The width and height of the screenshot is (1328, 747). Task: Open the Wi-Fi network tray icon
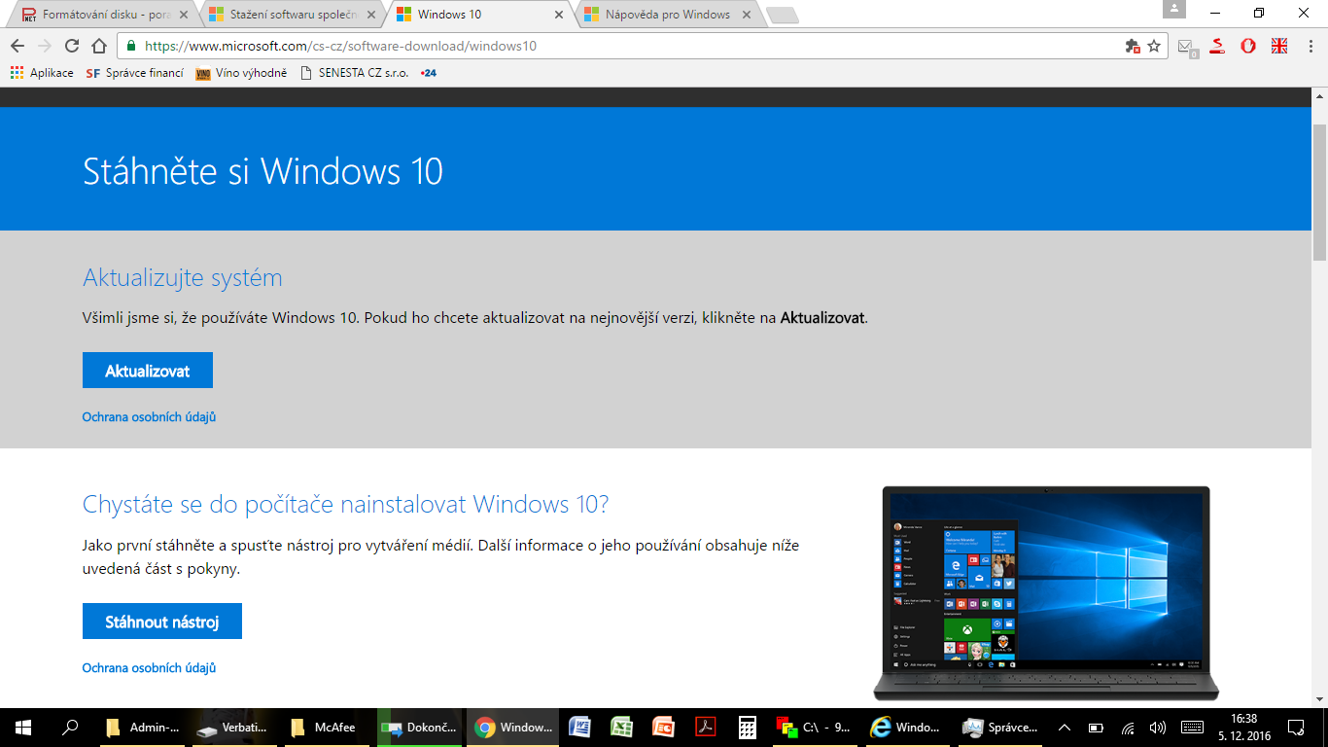(1128, 727)
